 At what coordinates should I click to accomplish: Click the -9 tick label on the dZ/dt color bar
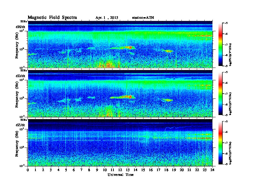(226, 164)
